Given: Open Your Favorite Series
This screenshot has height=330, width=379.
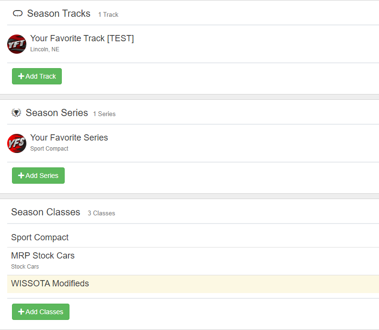Looking at the screenshot, I should pos(69,138).
